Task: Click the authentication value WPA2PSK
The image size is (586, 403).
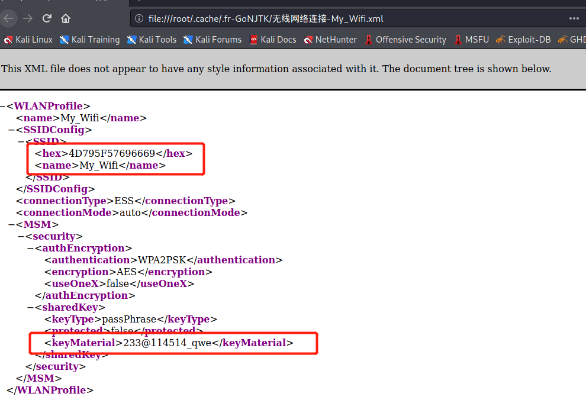Action: point(162,260)
